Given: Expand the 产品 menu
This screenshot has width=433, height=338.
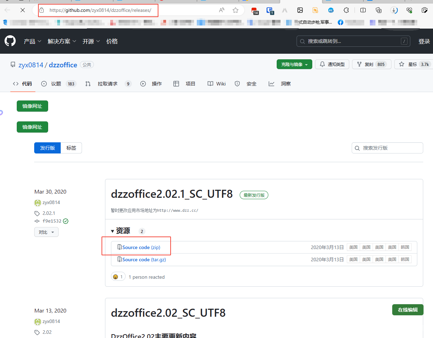Looking at the screenshot, I should click(32, 41).
